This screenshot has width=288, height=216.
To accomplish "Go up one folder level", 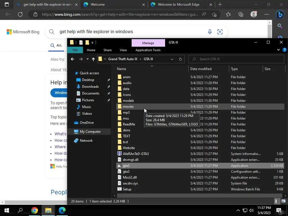I will pos(93,59).
